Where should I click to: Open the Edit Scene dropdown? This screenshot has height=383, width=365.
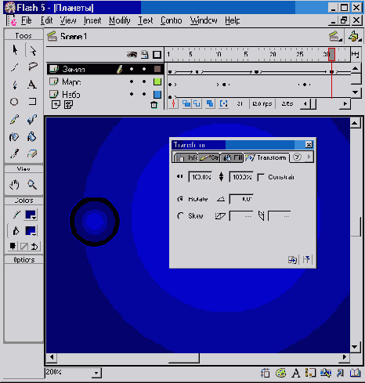click(335, 37)
